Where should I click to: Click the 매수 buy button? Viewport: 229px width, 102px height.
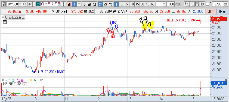(211, 11)
